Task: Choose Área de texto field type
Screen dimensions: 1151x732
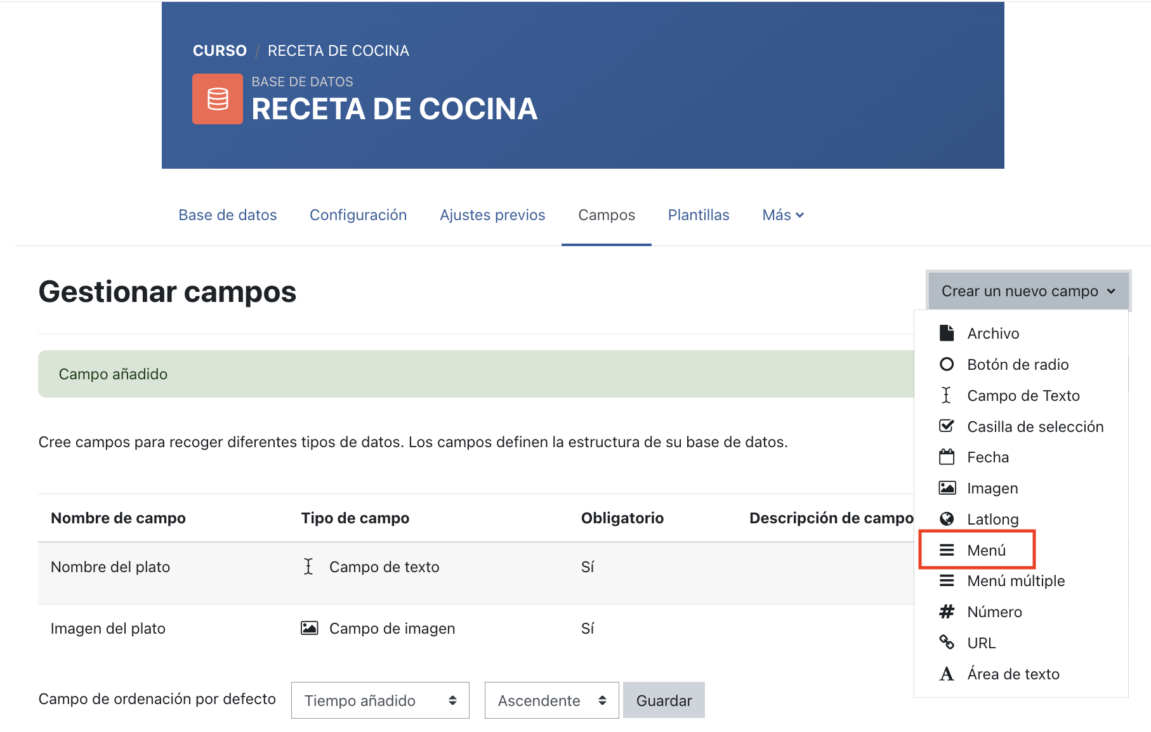Action: click(1021, 674)
